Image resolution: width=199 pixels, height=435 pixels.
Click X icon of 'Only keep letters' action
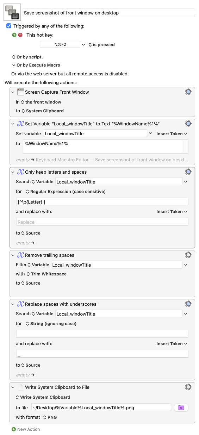21,172
